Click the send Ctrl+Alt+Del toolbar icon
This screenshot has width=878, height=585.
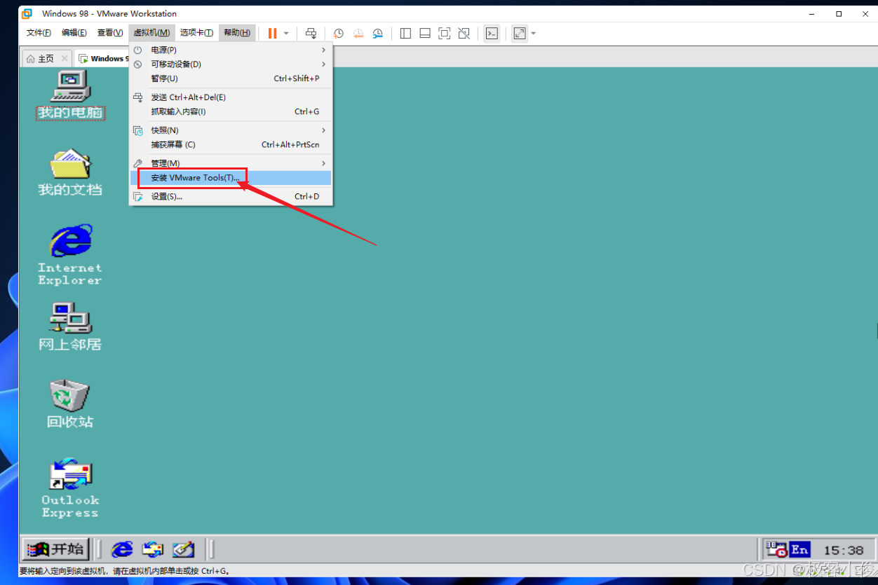point(311,33)
